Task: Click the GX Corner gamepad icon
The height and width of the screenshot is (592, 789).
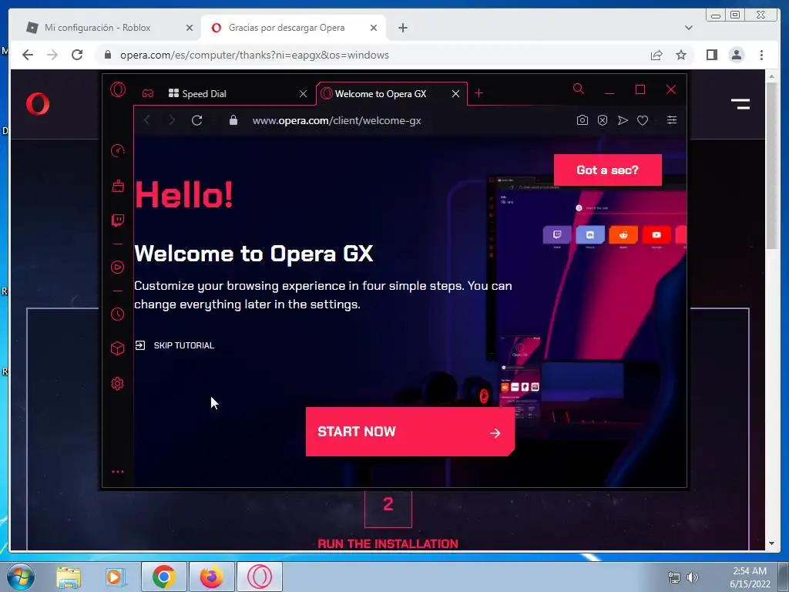Action: point(147,93)
